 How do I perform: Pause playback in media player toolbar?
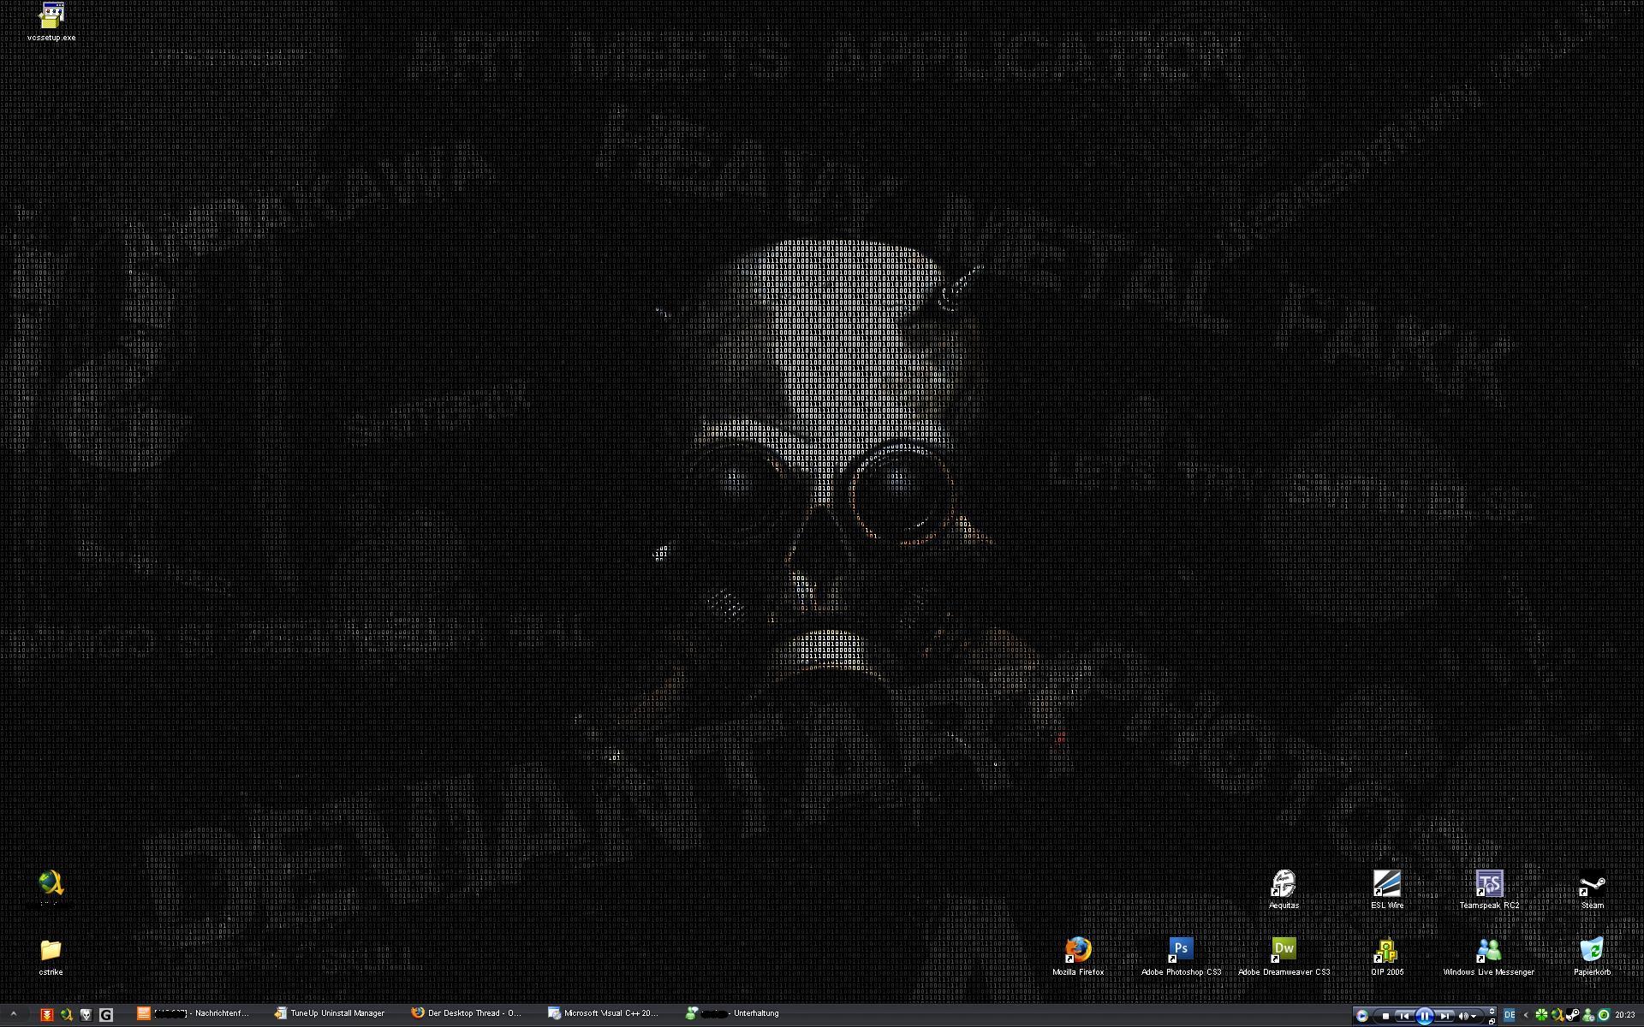coord(1424,1016)
